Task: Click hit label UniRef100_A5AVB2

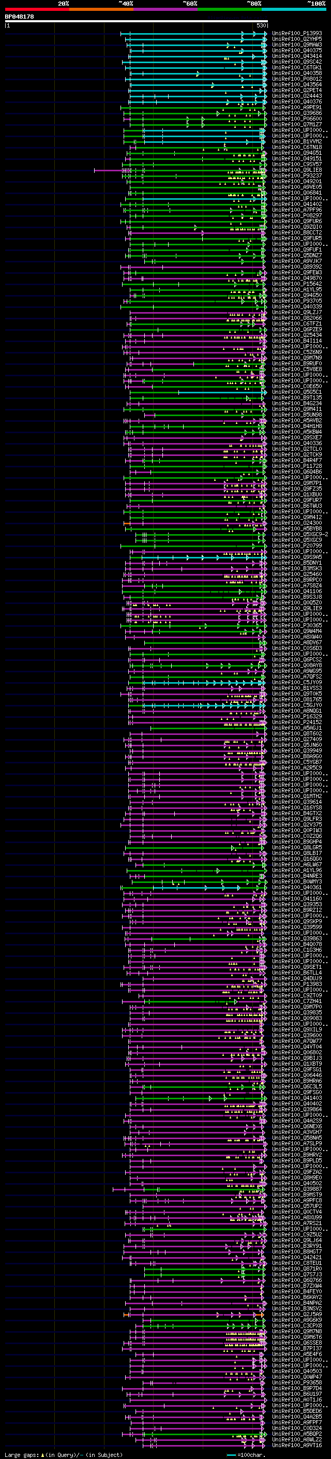Action: point(296,420)
